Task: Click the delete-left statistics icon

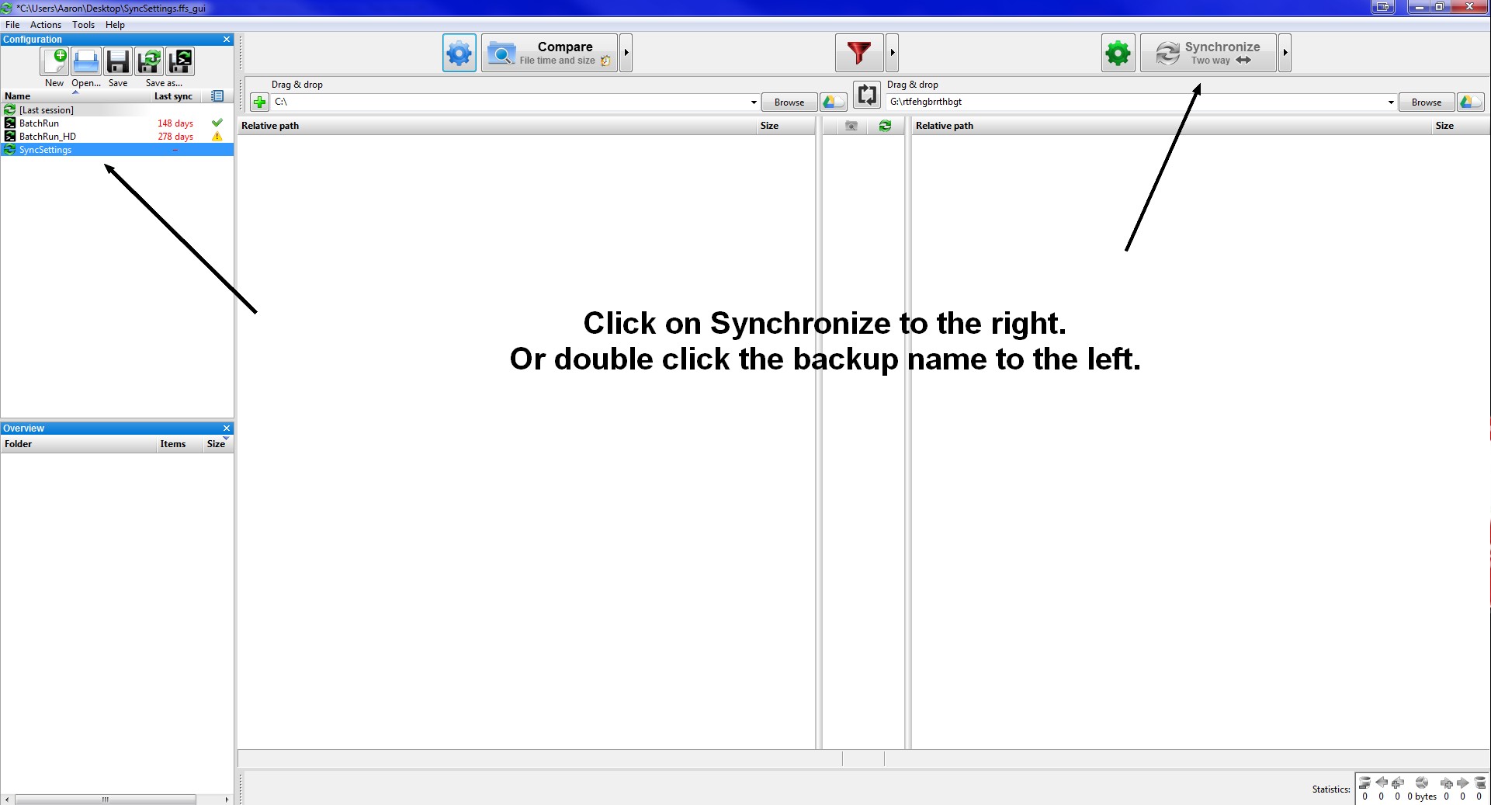Action: [1364, 782]
